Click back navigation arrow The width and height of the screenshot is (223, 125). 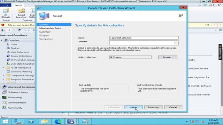point(3,30)
